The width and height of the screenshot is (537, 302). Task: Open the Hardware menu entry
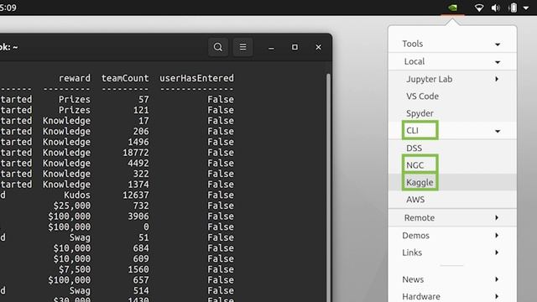click(452, 296)
